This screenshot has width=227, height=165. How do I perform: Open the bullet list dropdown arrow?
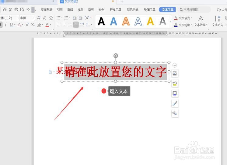(x=62, y=18)
